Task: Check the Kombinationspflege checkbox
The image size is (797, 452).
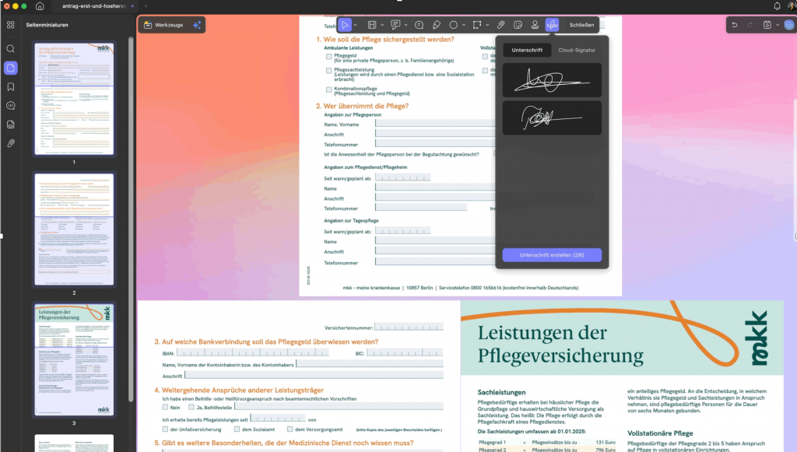Action: (x=329, y=89)
